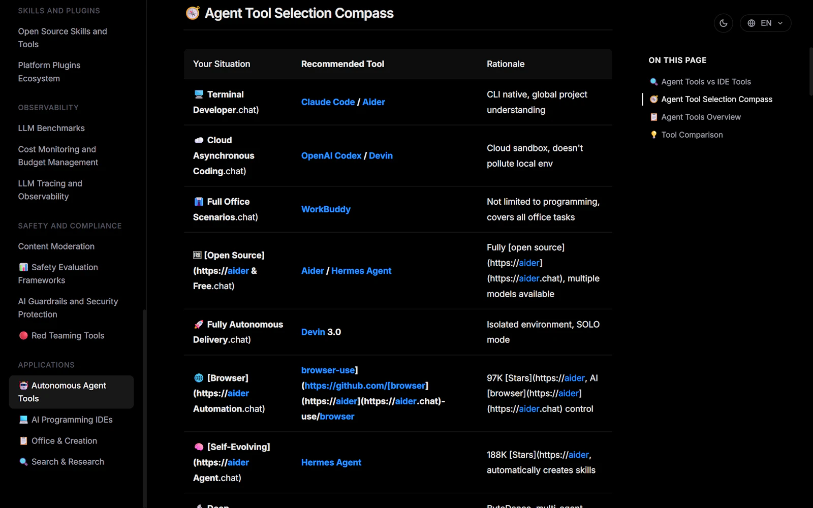Click the globe icon in Browser Automation row
The height and width of the screenshot is (508, 813).
[x=199, y=378]
